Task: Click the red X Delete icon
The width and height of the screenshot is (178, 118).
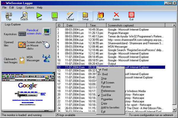Action: point(116,16)
